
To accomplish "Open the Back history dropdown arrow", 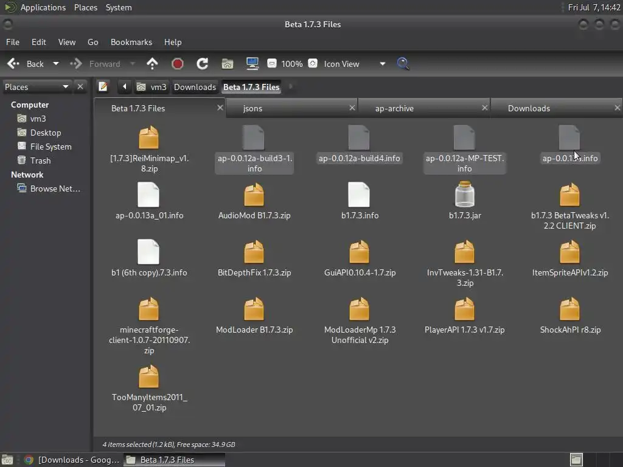I will click(x=56, y=63).
